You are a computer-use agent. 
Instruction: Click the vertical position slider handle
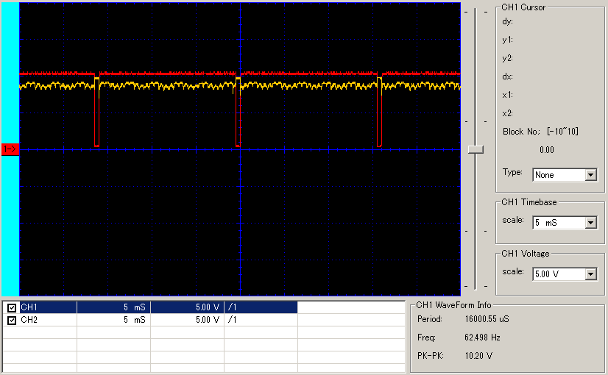tap(476, 149)
